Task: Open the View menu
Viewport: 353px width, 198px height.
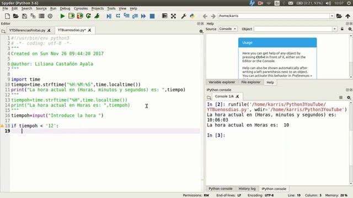Action: click(x=122, y=9)
